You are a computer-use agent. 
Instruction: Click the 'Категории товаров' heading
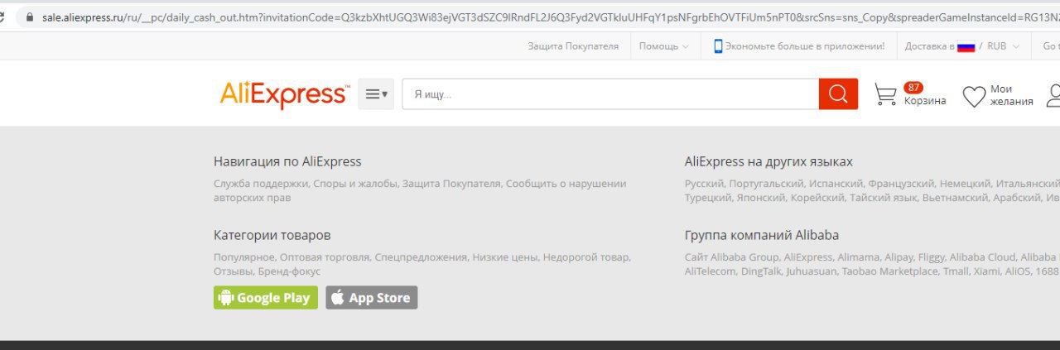[x=272, y=235]
